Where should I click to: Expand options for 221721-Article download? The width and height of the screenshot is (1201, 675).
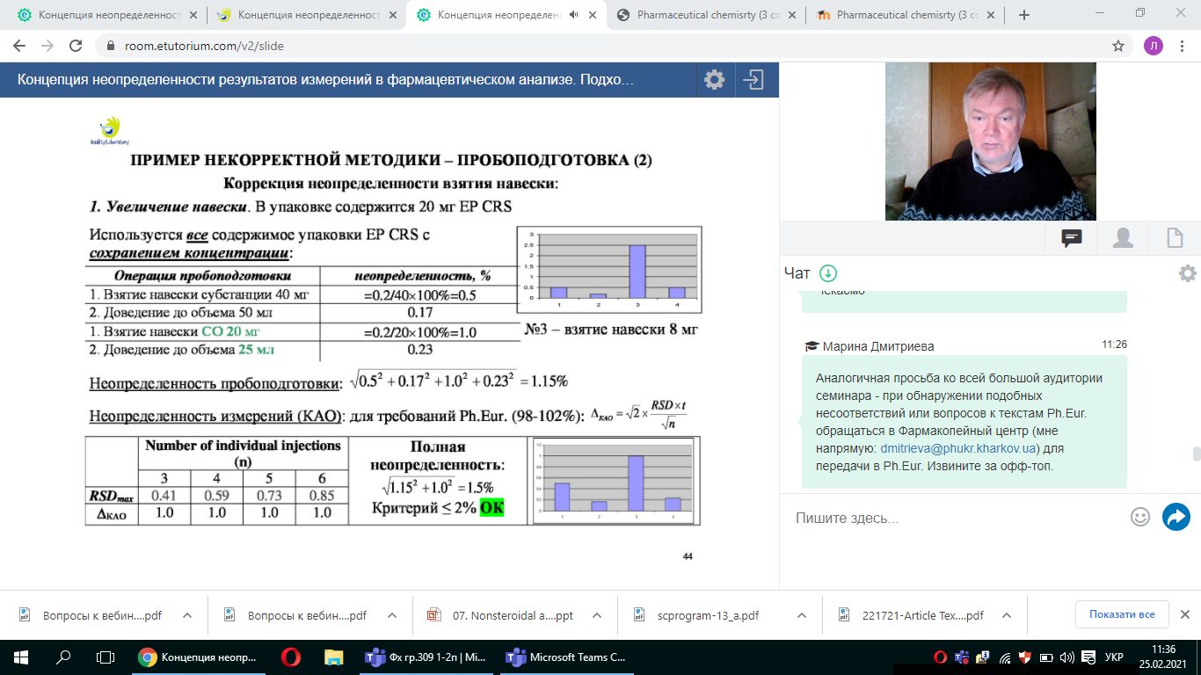(x=1008, y=616)
